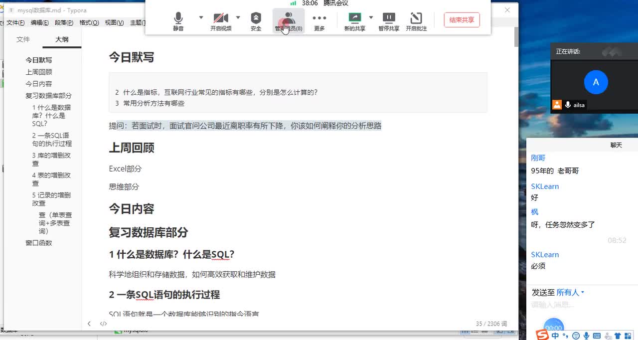Click the Excel部分 line
Screen dimensions: 638x340
click(125, 169)
